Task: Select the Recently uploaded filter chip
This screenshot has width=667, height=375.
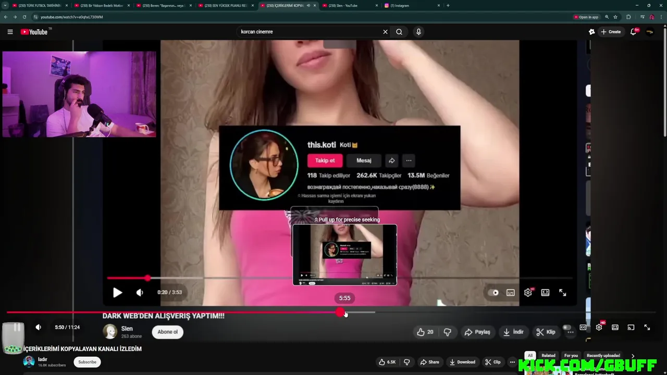Action: pyautogui.click(x=603, y=356)
